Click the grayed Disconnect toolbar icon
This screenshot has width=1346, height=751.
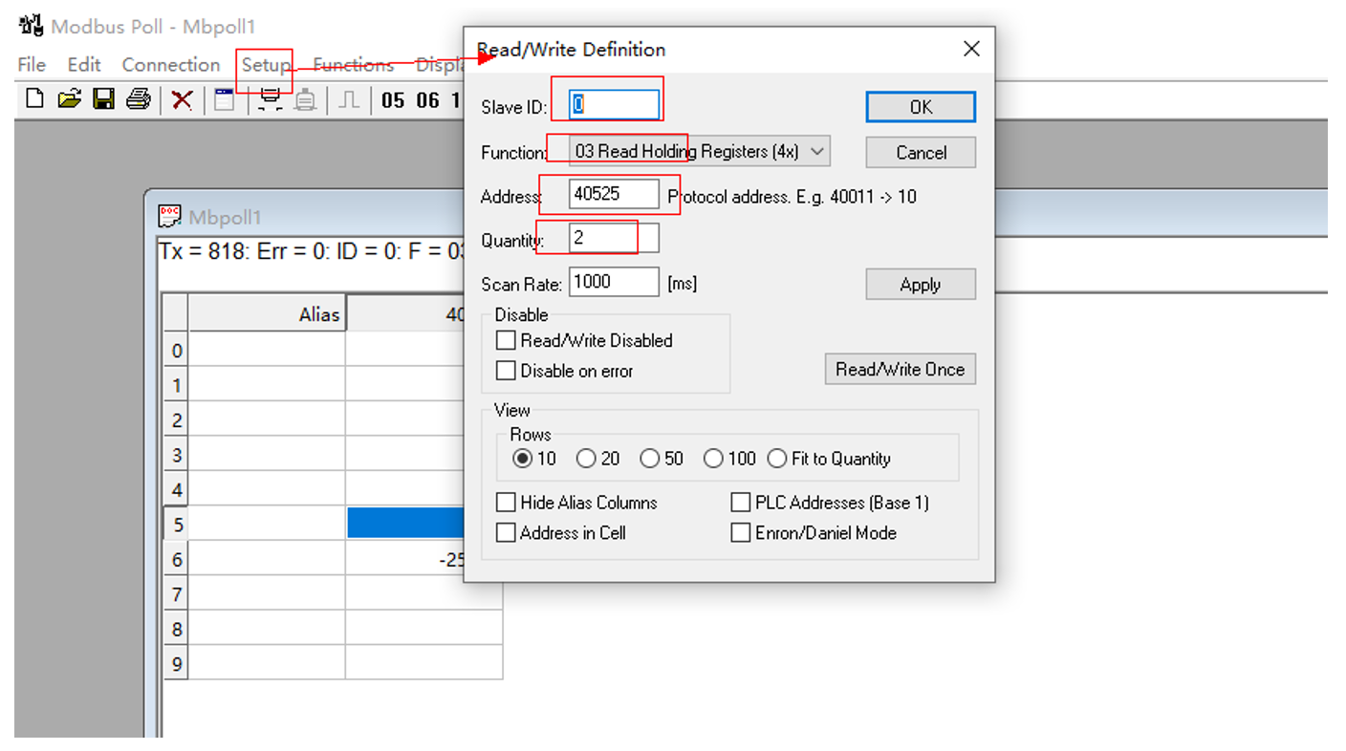pos(305,99)
